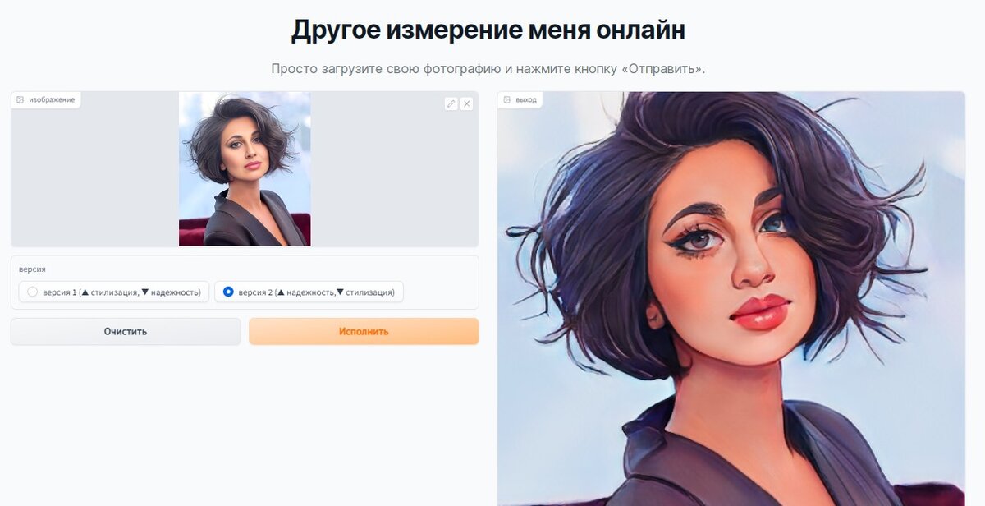The width and height of the screenshot is (985, 506).
Task: Click the pencil edit icon on uploaded image
Action: click(x=451, y=103)
